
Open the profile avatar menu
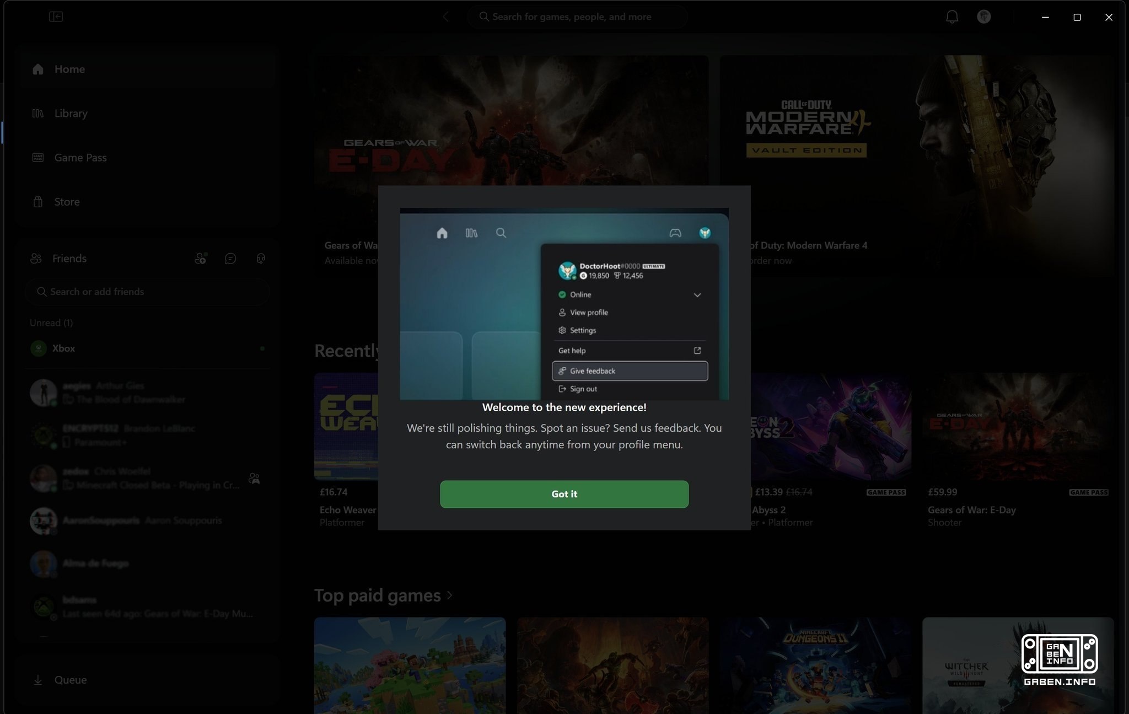click(x=984, y=17)
